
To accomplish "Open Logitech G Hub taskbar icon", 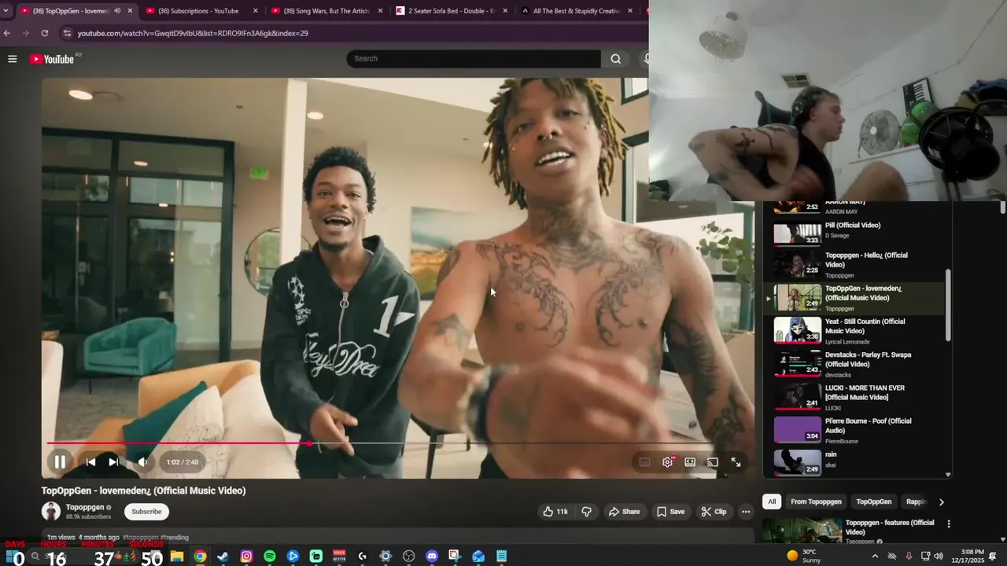I will [x=363, y=557].
